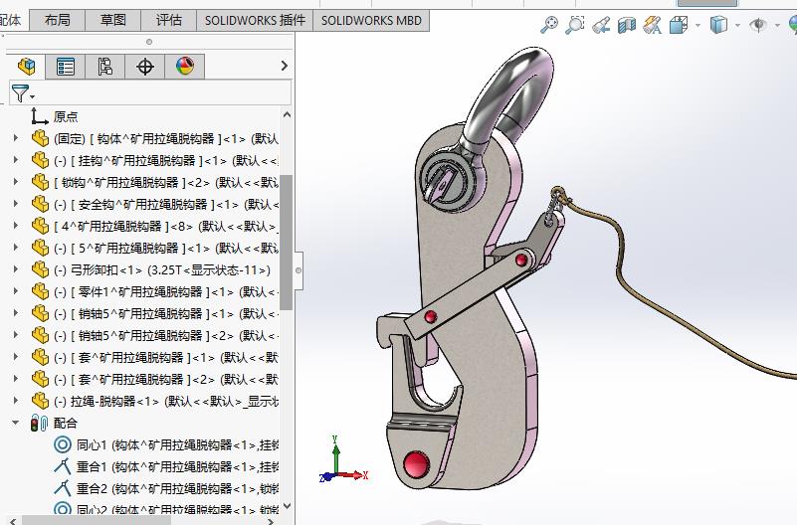Switch to SOLIDWORKS 插件 tab
The width and height of the screenshot is (797, 525).
(x=255, y=20)
